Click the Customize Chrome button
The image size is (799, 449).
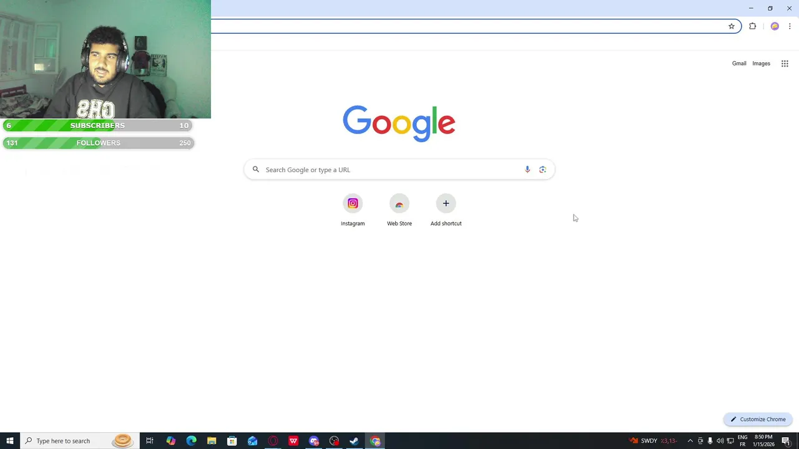point(758,419)
